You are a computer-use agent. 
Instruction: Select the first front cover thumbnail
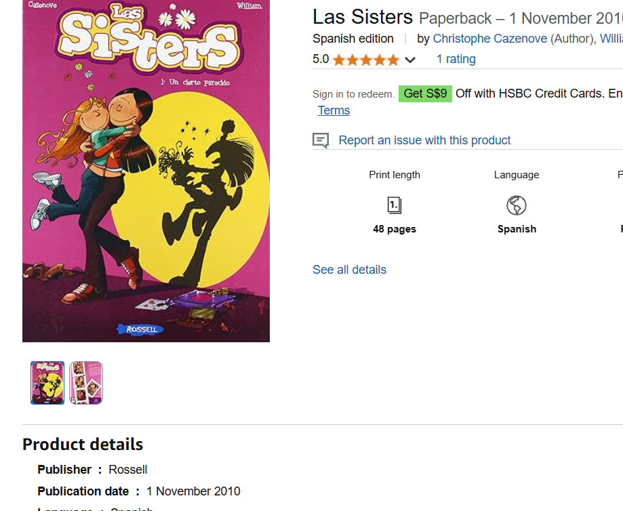[47, 383]
